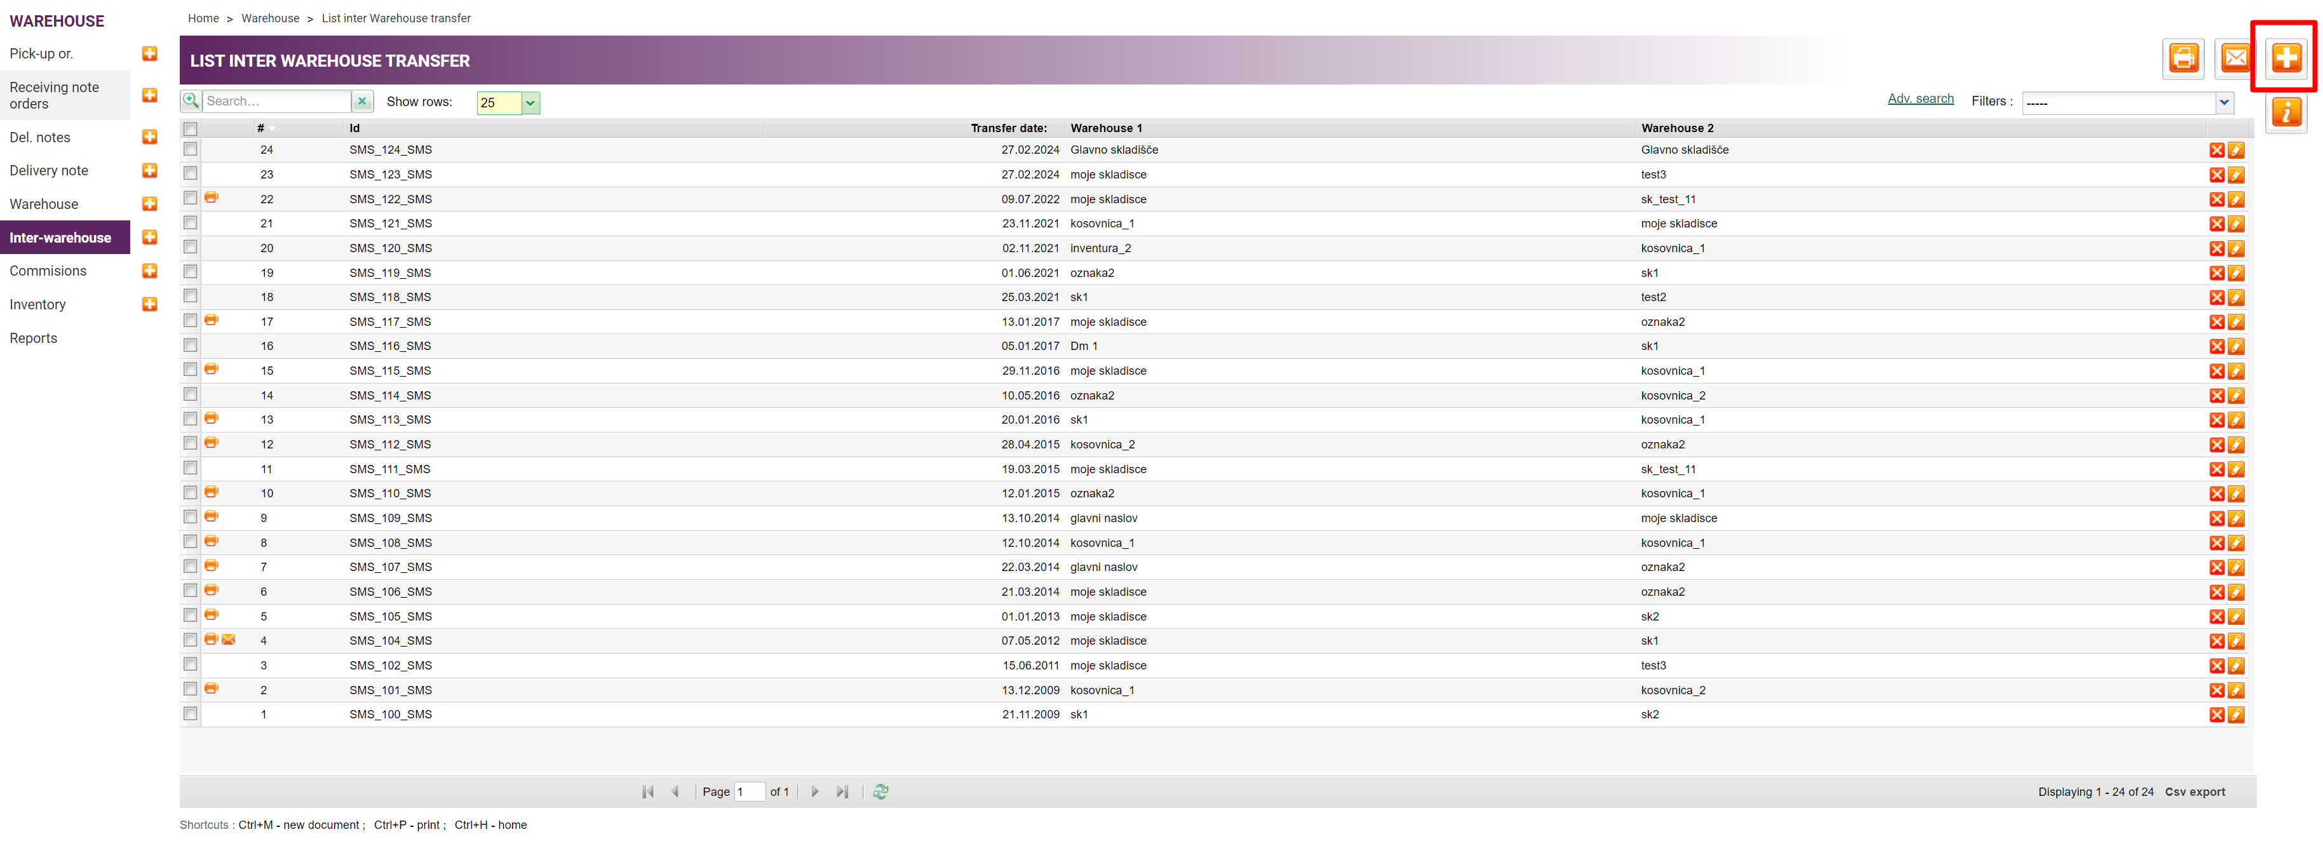This screenshot has height=846, width=2323.
Task: Open the Show rows dropdown
Action: pos(530,103)
